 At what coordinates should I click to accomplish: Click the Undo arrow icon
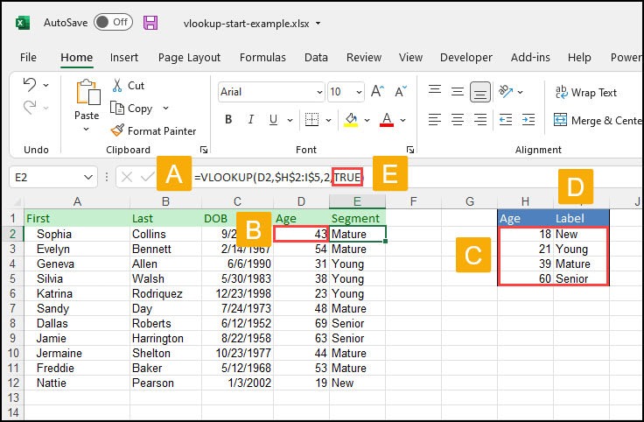click(30, 85)
